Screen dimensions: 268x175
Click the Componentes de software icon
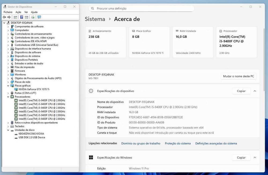(12, 26)
